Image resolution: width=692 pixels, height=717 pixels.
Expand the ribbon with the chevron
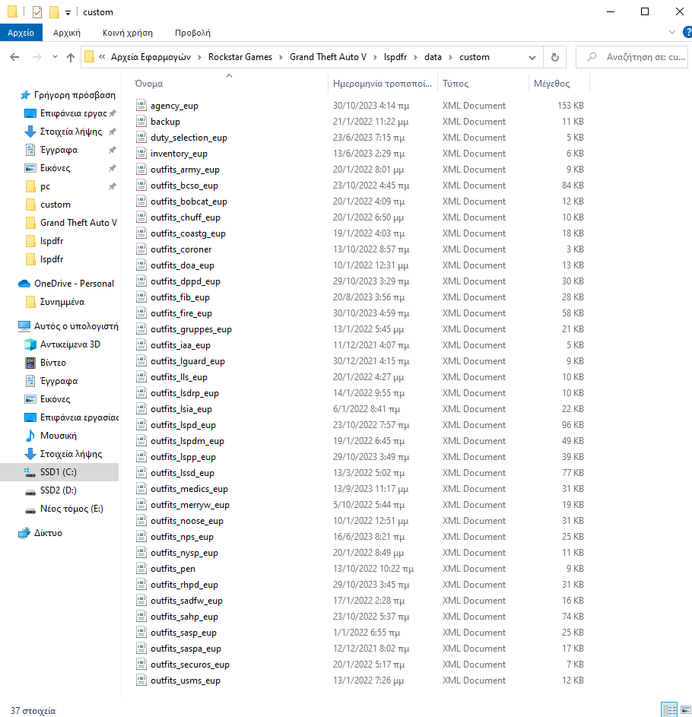tap(672, 32)
